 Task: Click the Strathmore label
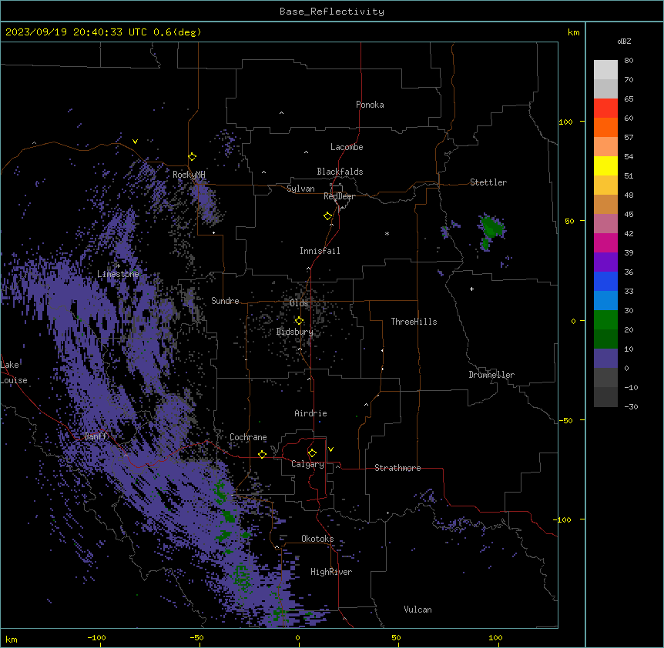[x=397, y=468]
